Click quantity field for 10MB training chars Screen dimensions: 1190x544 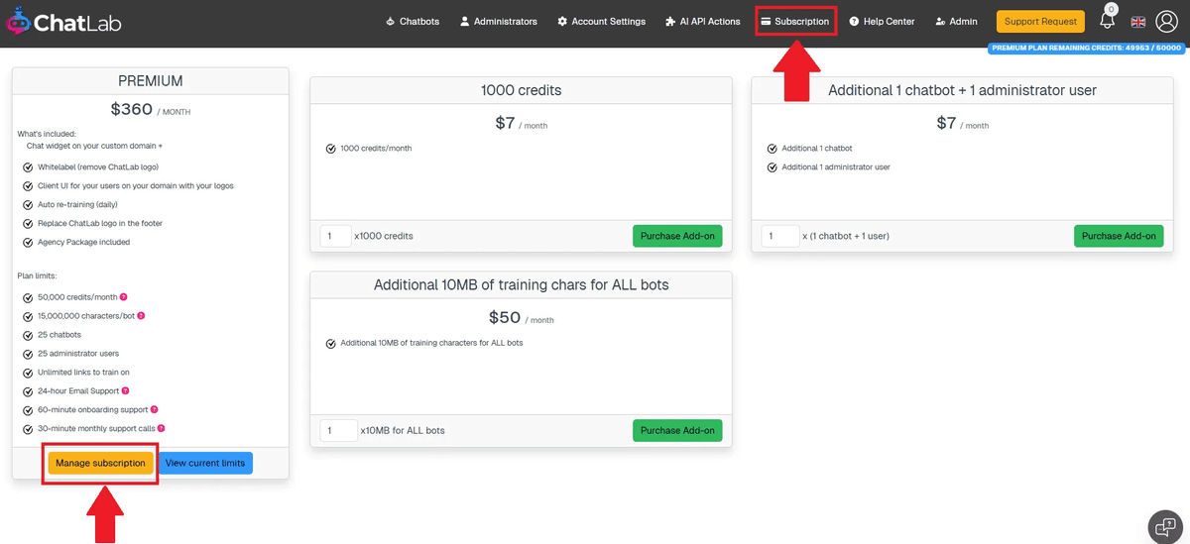tap(338, 430)
